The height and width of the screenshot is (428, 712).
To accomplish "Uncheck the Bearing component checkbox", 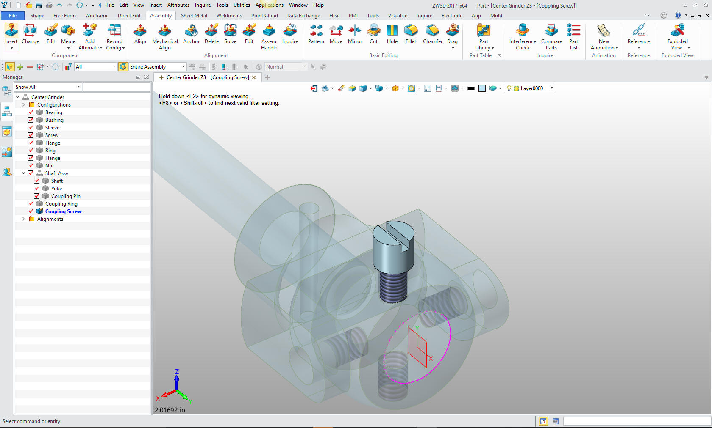I will [x=31, y=112].
